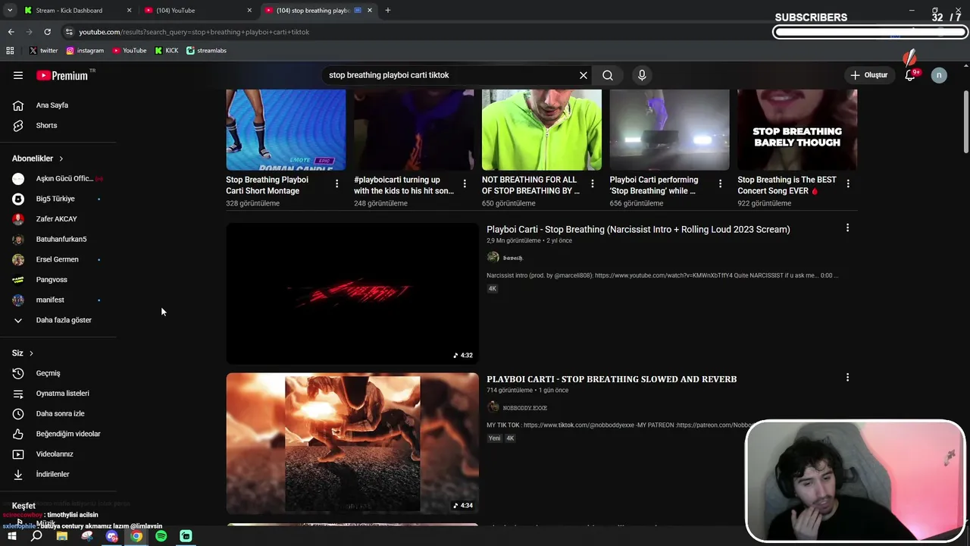Open Playboi Carti Stop Breathing Narcissist title
970x546 pixels.
pos(638,229)
